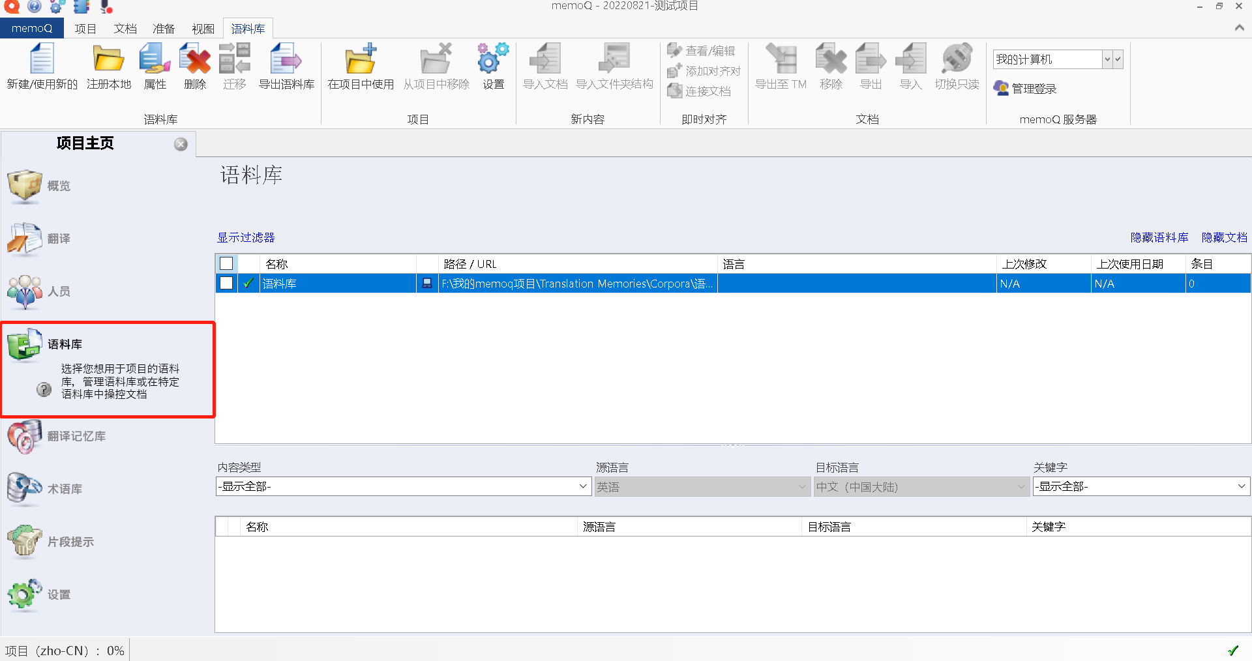Click green check status icon bottom right
Screen dimensions: 1252x661
pos(1233,650)
